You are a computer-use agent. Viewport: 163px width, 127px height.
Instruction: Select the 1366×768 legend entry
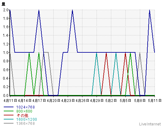click(25, 124)
